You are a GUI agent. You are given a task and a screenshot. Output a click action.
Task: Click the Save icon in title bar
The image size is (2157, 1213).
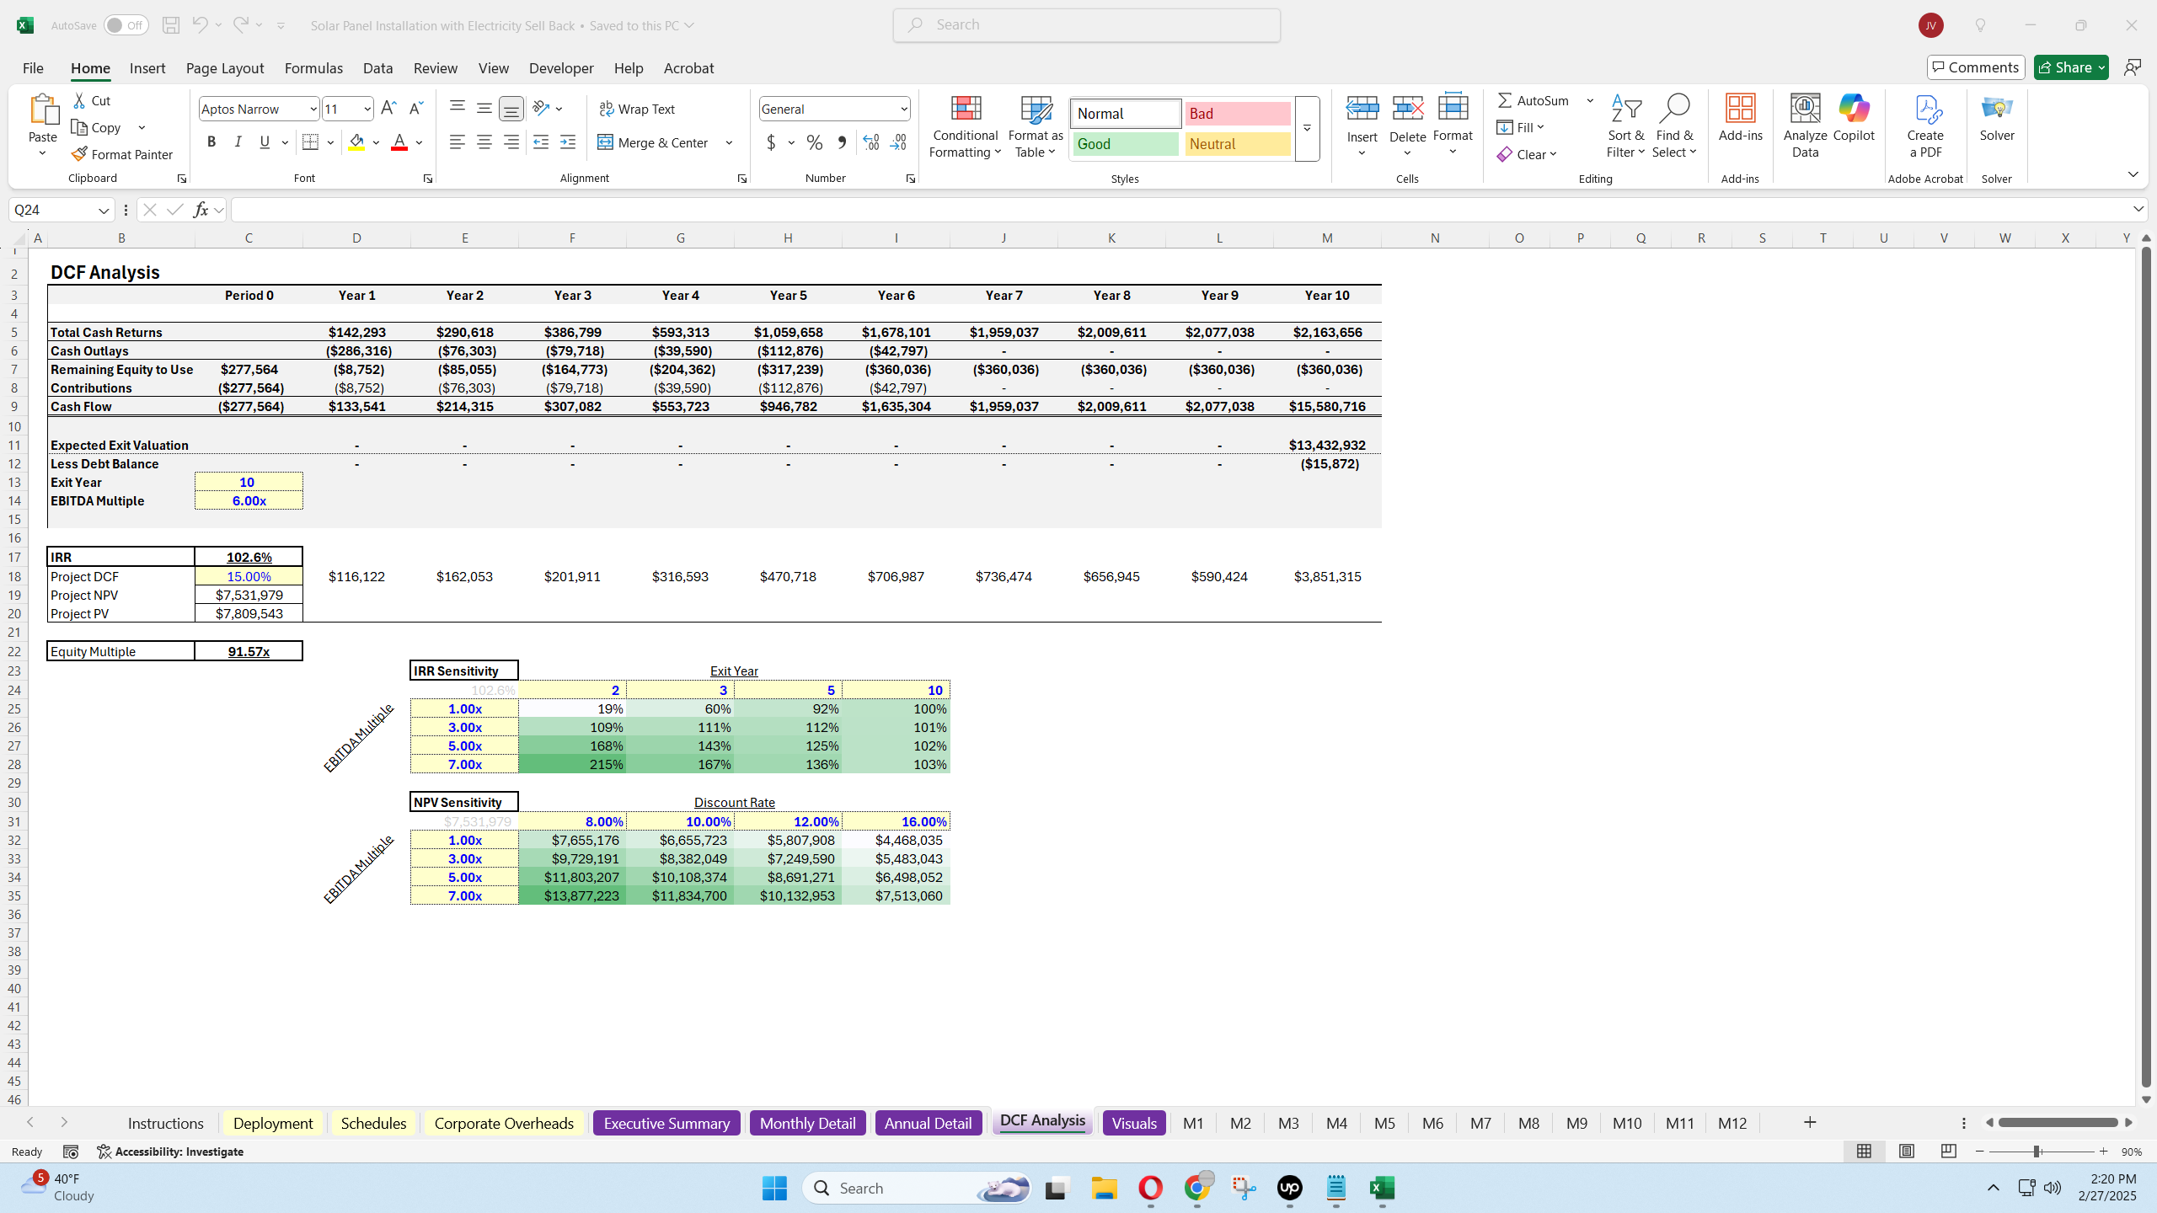pos(170,25)
